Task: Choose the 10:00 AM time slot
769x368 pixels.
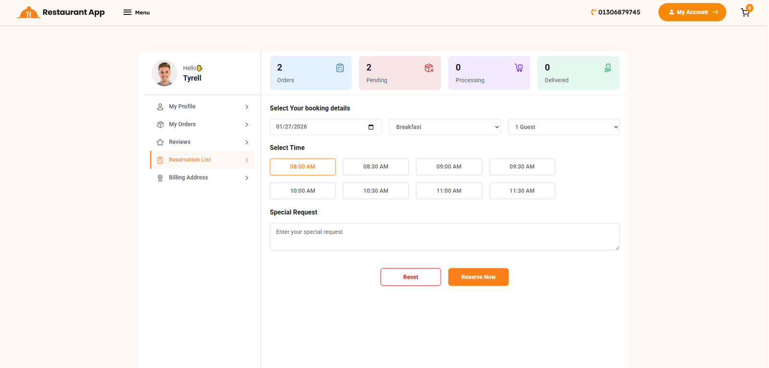Action: point(302,191)
